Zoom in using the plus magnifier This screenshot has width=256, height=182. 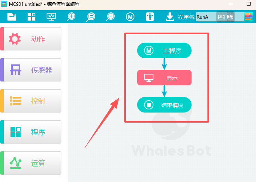71,17
